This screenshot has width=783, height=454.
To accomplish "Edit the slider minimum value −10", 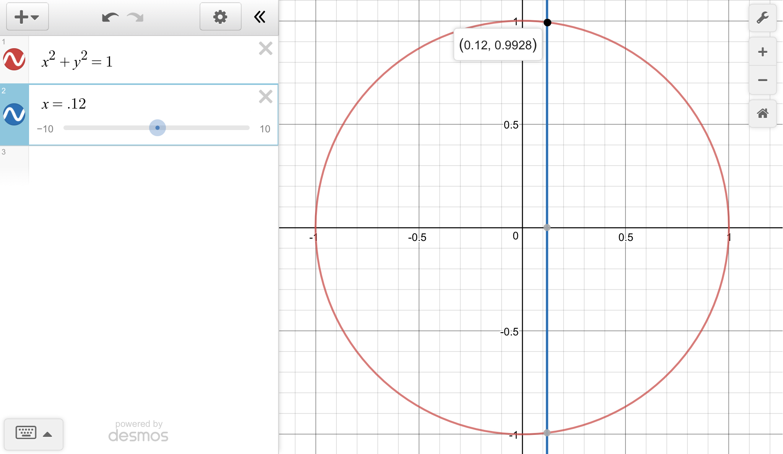I will tap(45, 129).
